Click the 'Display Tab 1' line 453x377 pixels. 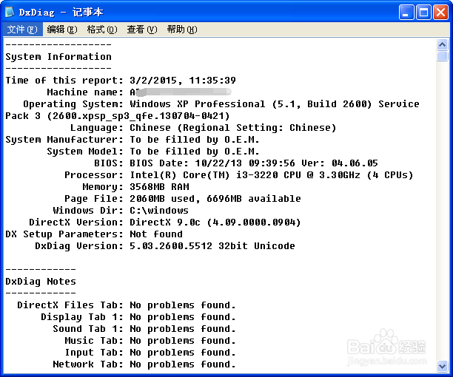tap(138, 316)
